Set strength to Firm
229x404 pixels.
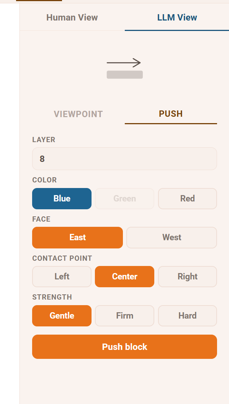124,316
